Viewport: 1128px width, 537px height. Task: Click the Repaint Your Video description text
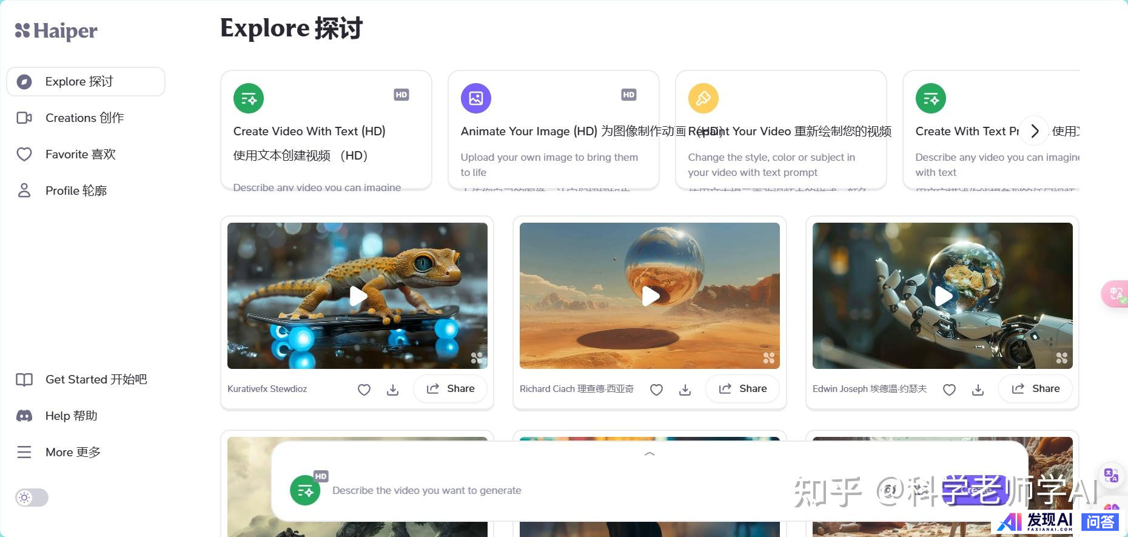pyautogui.click(x=771, y=164)
